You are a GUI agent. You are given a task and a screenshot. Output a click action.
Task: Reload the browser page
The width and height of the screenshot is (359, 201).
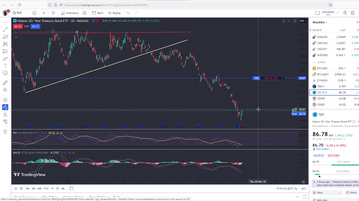click(x=19, y=5)
